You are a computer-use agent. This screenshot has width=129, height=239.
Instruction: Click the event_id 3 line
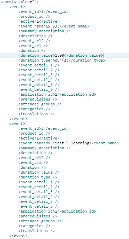tap(43, 128)
